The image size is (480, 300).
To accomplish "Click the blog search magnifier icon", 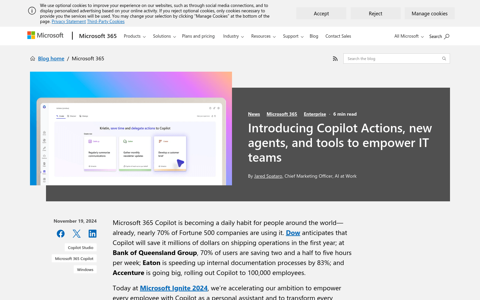I will pyautogui.click(x=444, y=59).
